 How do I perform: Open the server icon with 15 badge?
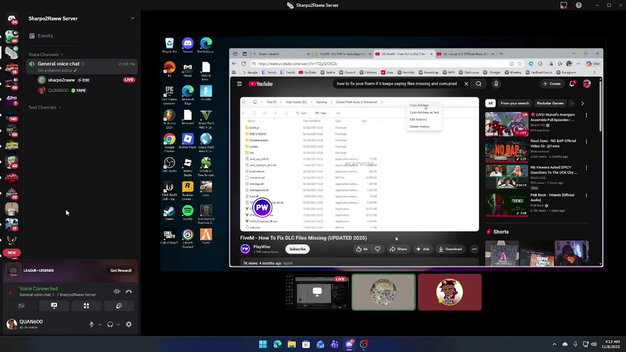(12, 67)
